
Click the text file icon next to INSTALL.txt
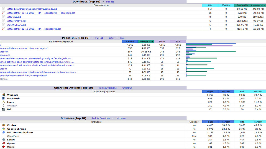(x=4, y=17)
